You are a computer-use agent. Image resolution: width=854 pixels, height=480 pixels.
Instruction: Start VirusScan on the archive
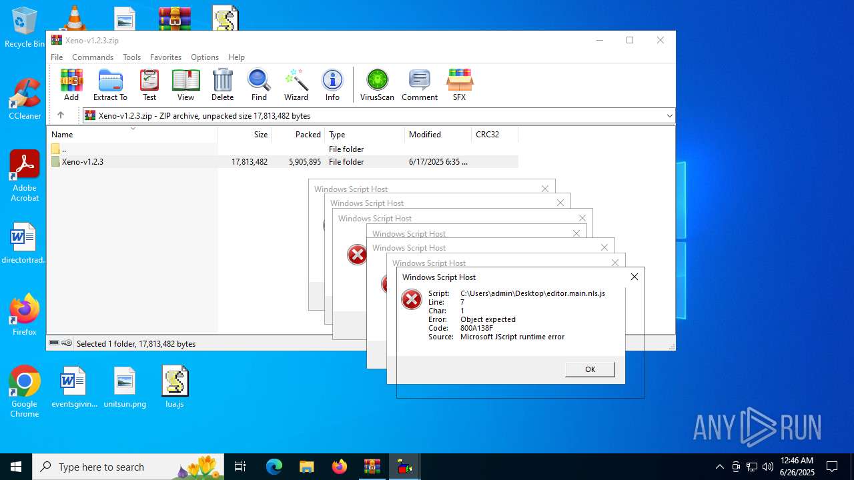[377, 85]
